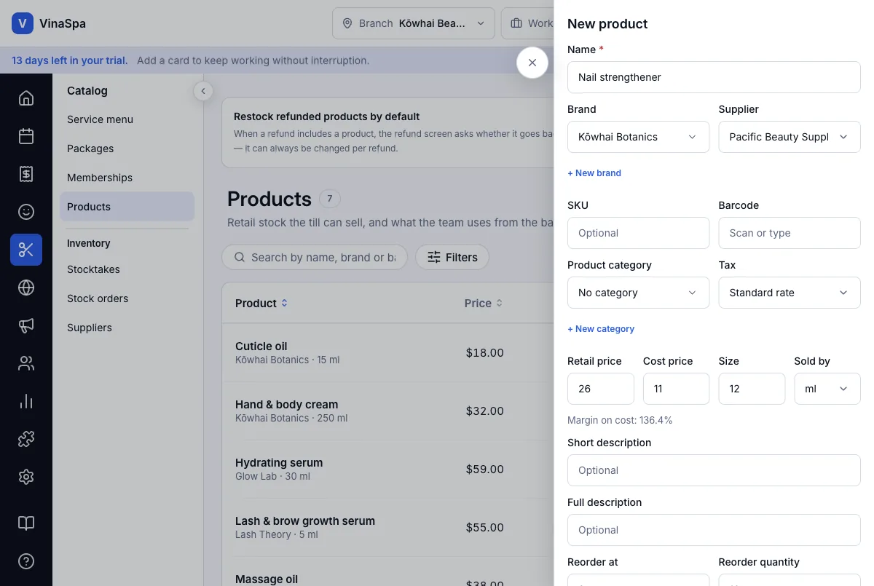The width and height of the screenshot is (874, 586).
Task: Click the + New category link
Action: pos(601,329)
